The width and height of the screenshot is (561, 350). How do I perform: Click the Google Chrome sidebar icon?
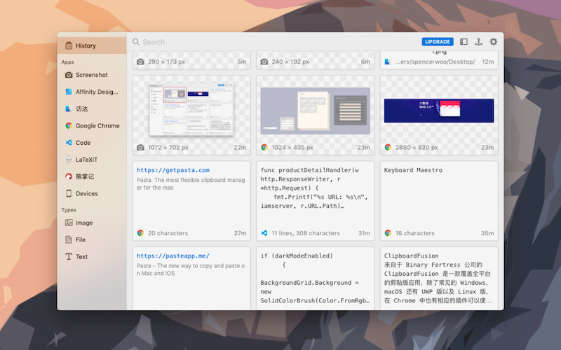tap(69, 126)
